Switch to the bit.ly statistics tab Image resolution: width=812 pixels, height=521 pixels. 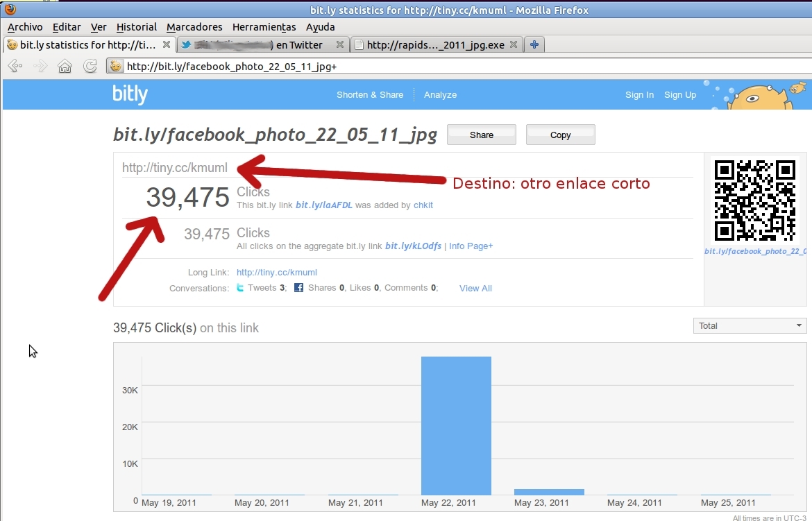(88, 44)
